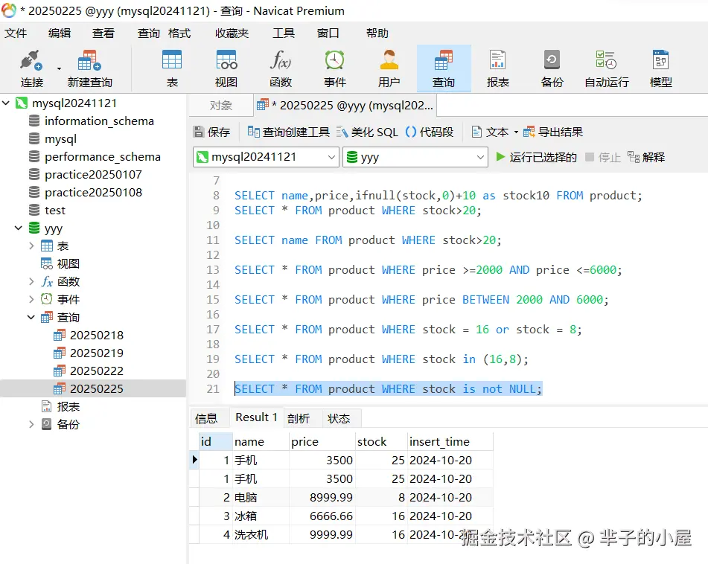Screen dimensions: 708x564
Task: Switch to the Objects (对象) tab
Action: point(221,106)
